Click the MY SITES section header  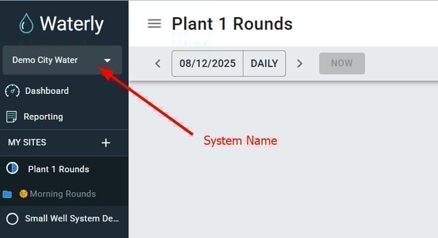click(x=27, y=142)
